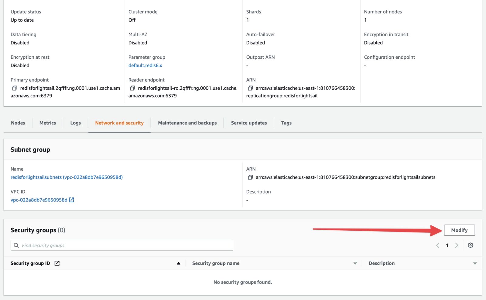Click page number 1 in pagination
486x300 pixels.
click(x=447, y=245)
